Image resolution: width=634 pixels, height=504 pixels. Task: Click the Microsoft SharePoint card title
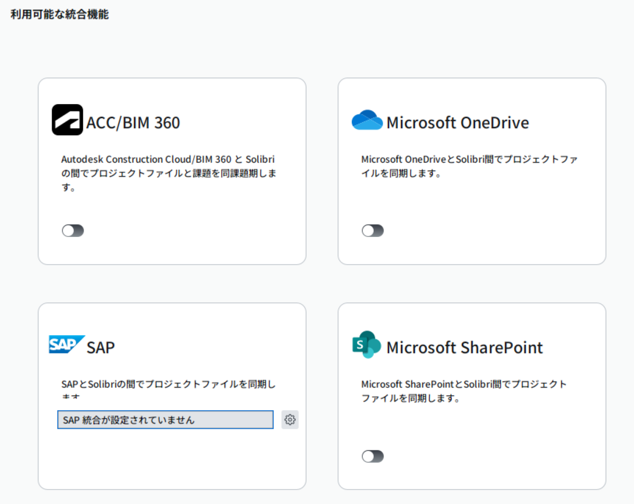[x=465, y=347]
